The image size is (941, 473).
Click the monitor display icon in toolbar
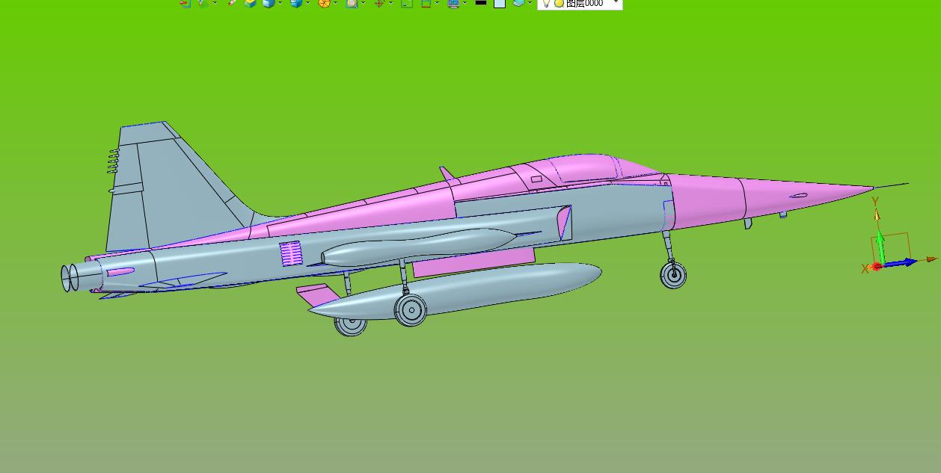[x=453, y=3]
